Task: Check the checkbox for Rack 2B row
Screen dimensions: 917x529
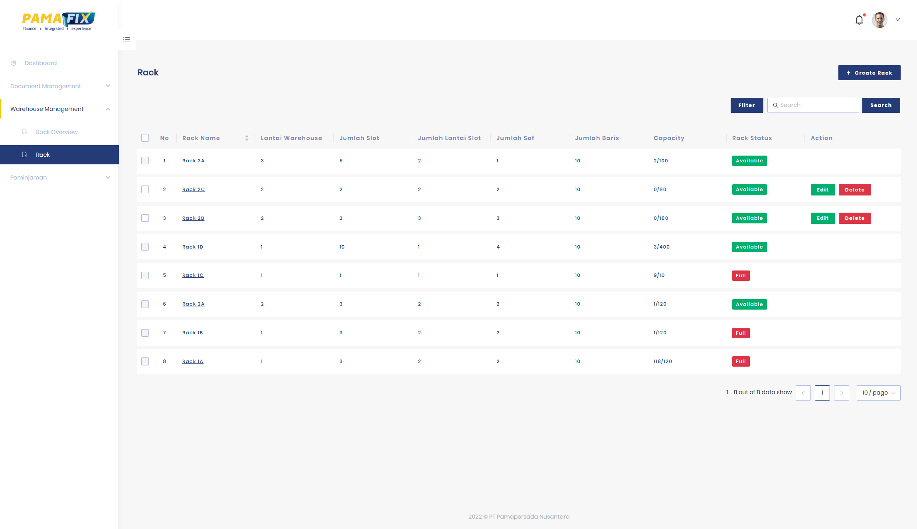Action: (145, 218)
